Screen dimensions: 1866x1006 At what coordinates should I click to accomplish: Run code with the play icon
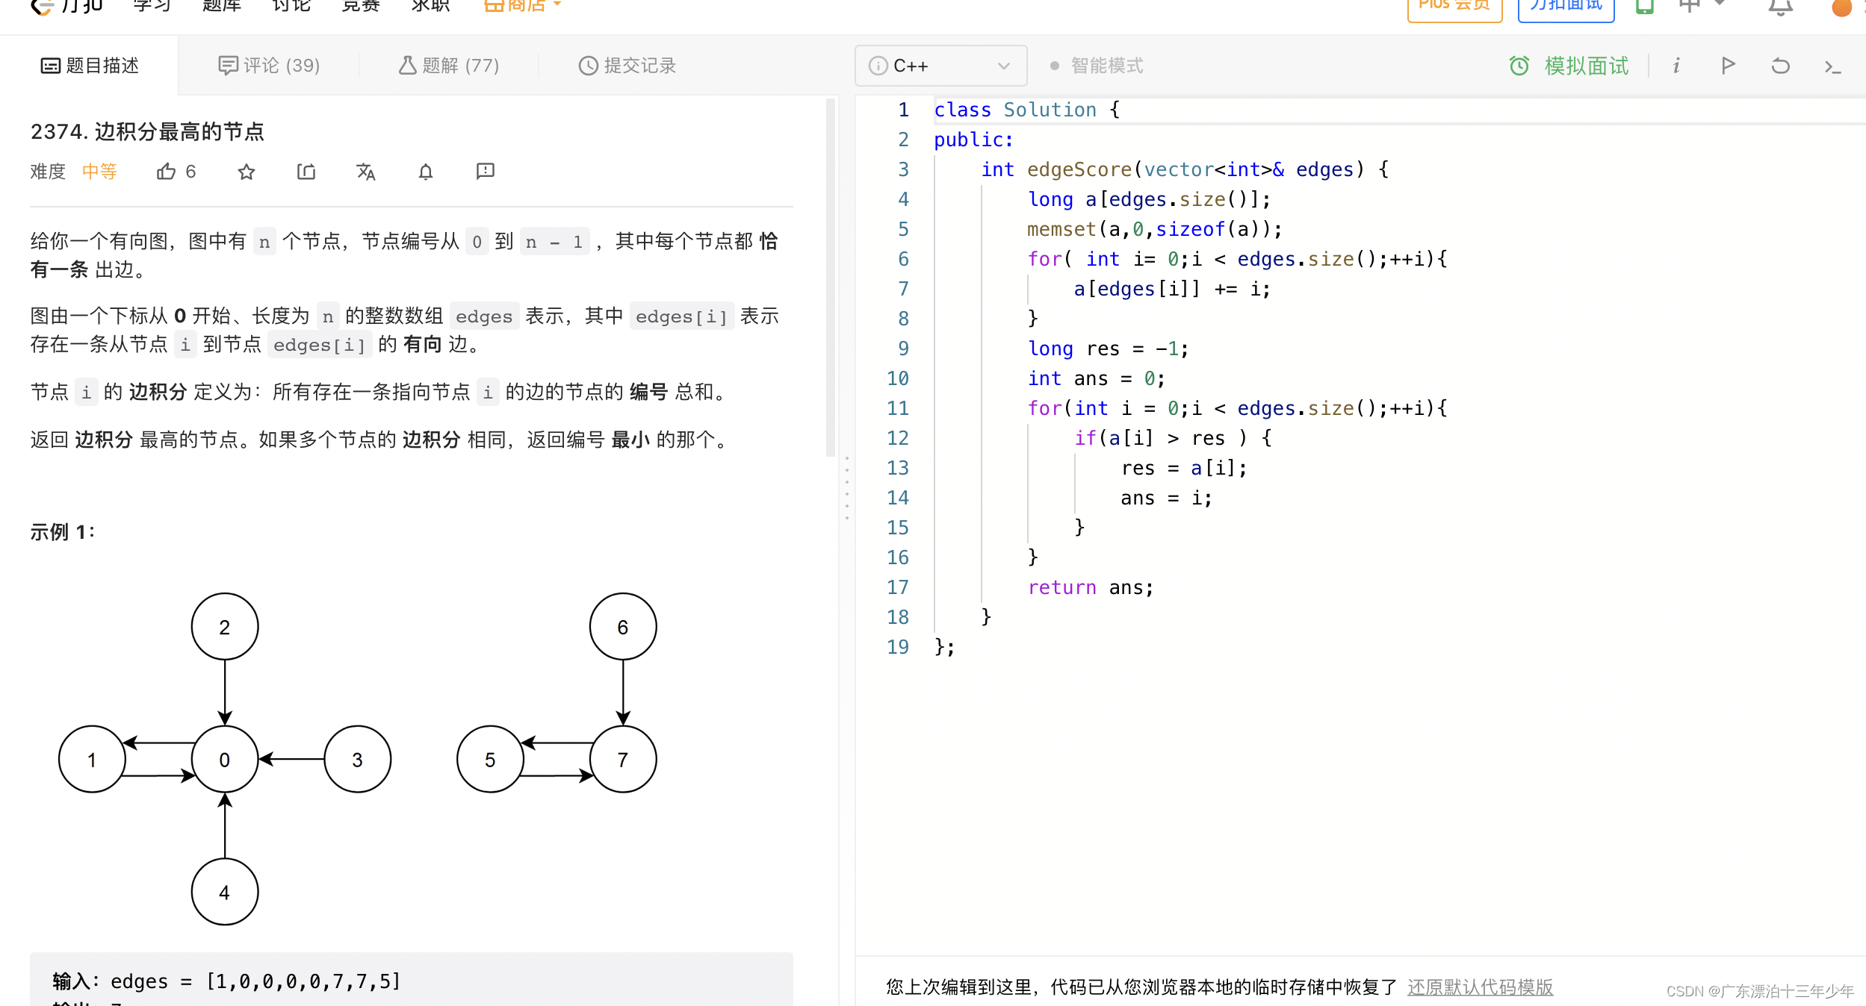tap(1728, 66)
